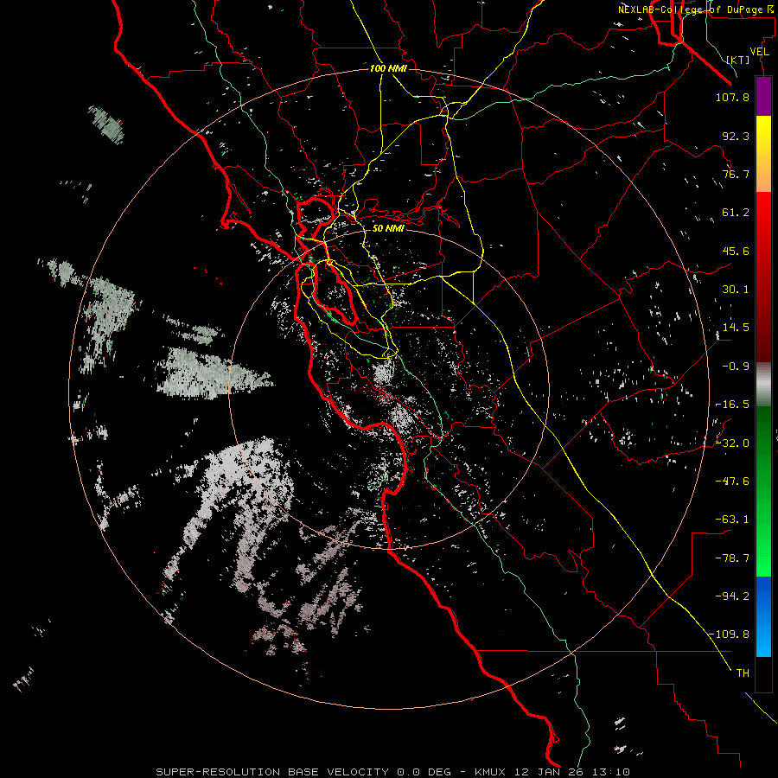Screen dimensions: 778x778
Task: Click the 100 NMI range ring label
Action: 388,68
